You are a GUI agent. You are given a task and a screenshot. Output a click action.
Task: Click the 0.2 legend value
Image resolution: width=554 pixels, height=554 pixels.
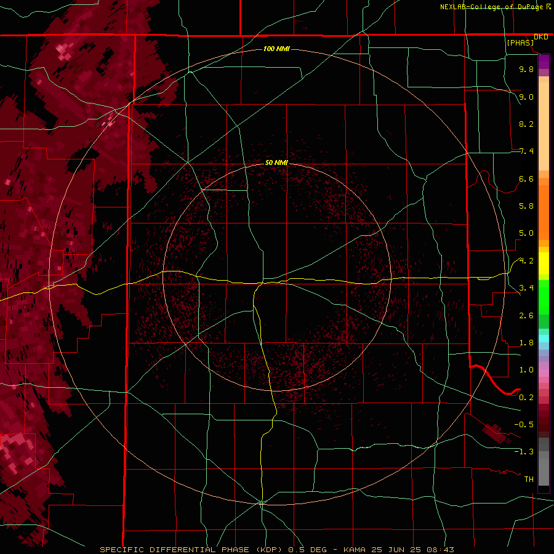pos(526,398)
